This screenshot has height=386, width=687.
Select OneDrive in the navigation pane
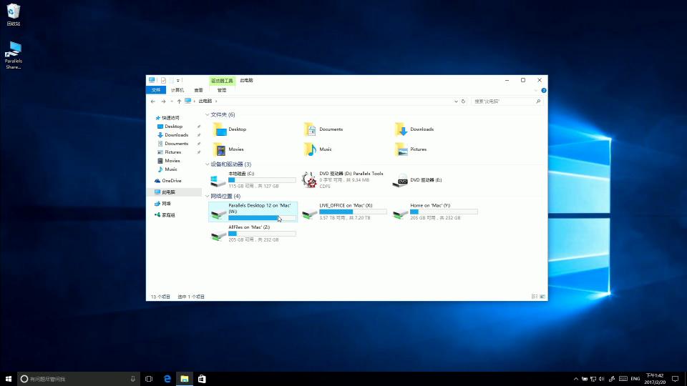[x=171, y=181]
